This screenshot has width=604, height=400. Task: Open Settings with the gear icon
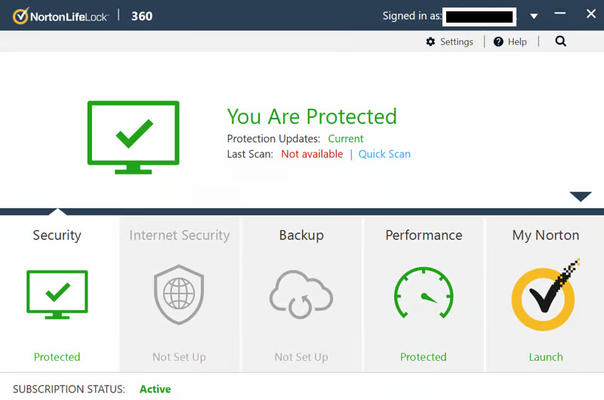coord(430,42)
